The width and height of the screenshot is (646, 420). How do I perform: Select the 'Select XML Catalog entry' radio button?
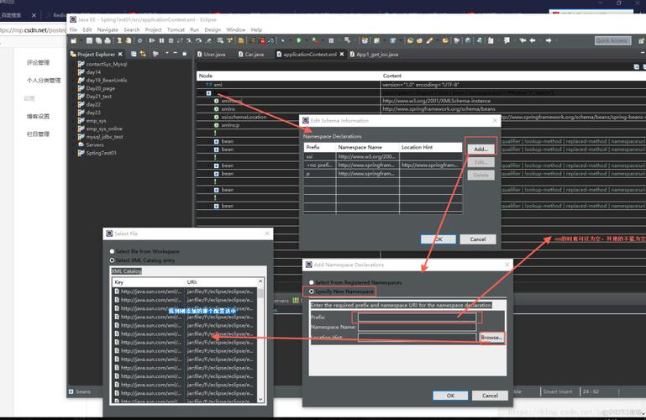point(113,260)
